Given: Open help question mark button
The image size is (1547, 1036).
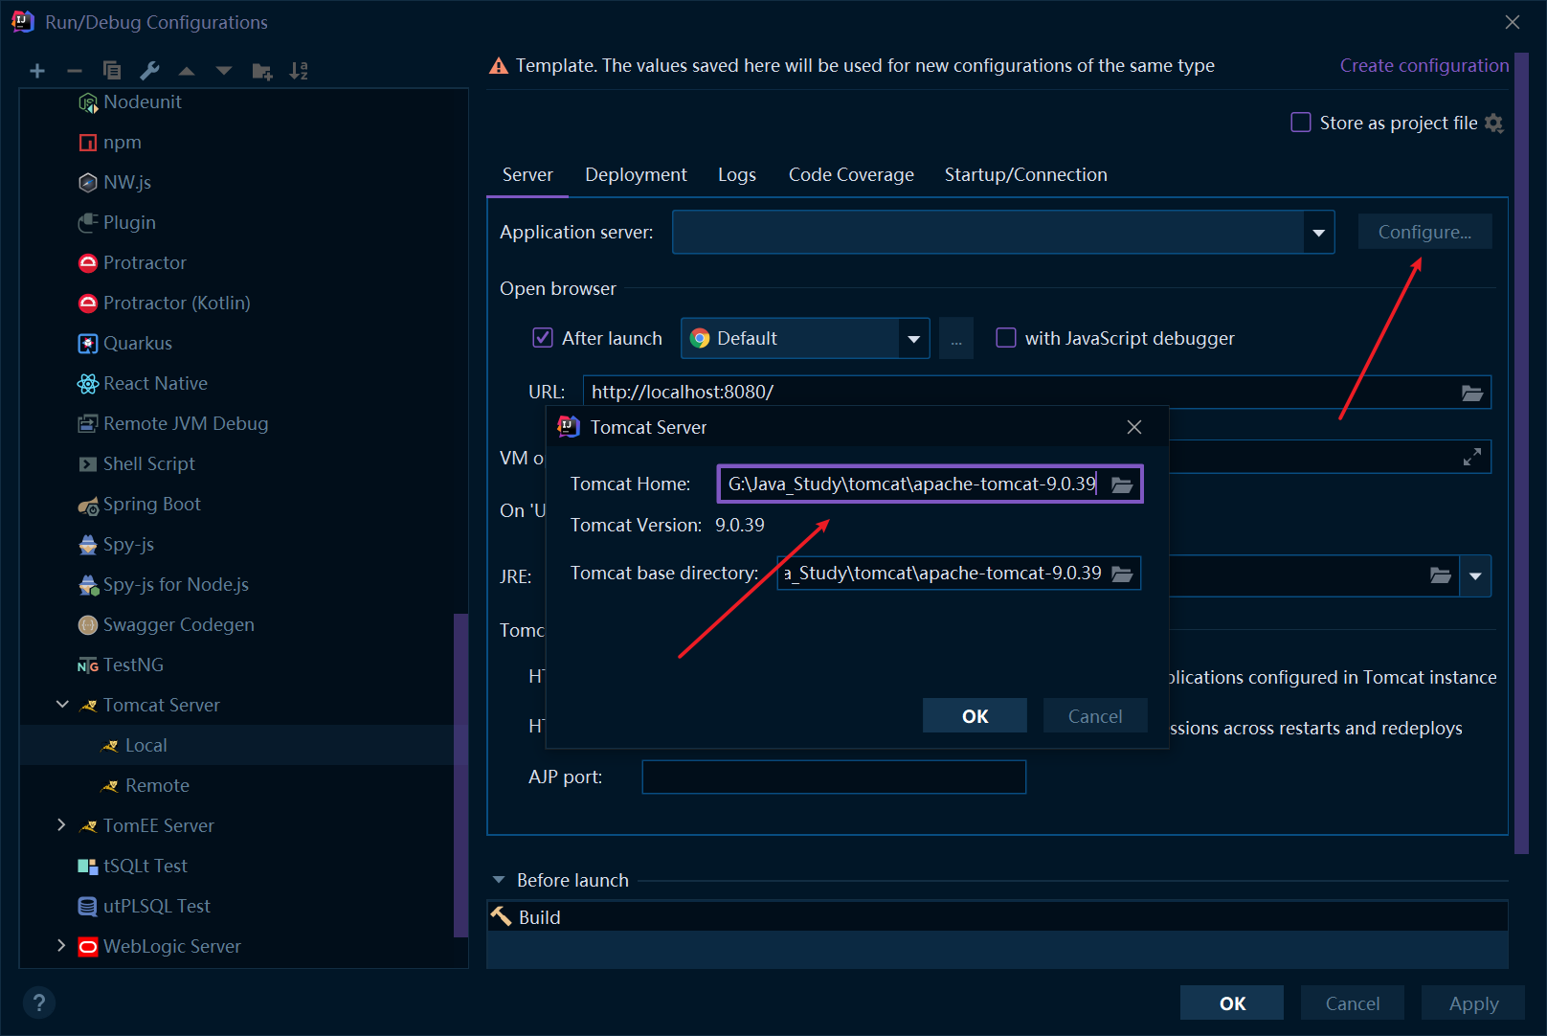Looking at the screenshot, I should pos(39,1002).
